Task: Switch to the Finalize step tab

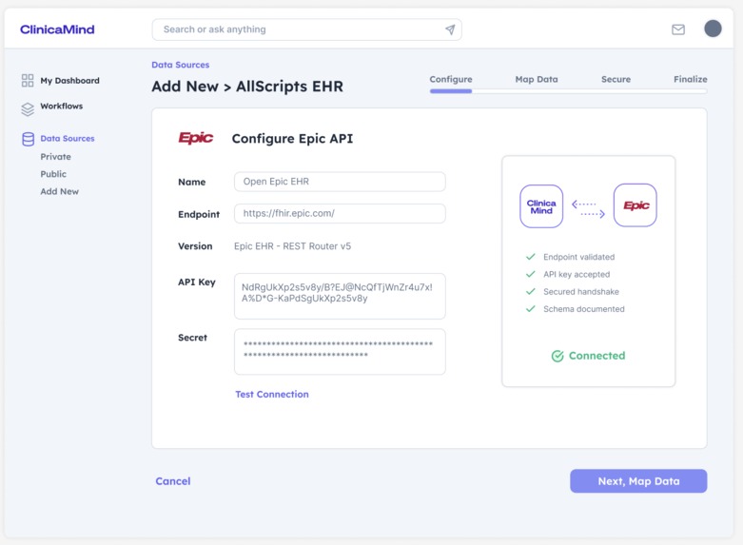Action: coord(691,79)
